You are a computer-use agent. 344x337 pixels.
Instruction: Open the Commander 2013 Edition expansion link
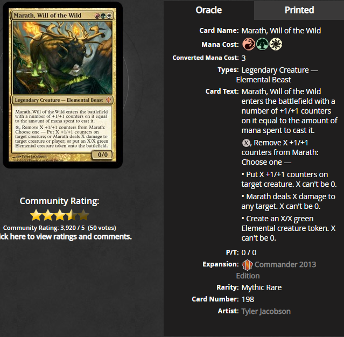276,270
